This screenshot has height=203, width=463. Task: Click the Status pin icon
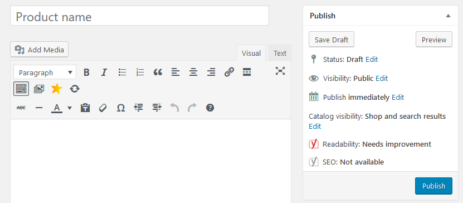click(x=314, y=59)
